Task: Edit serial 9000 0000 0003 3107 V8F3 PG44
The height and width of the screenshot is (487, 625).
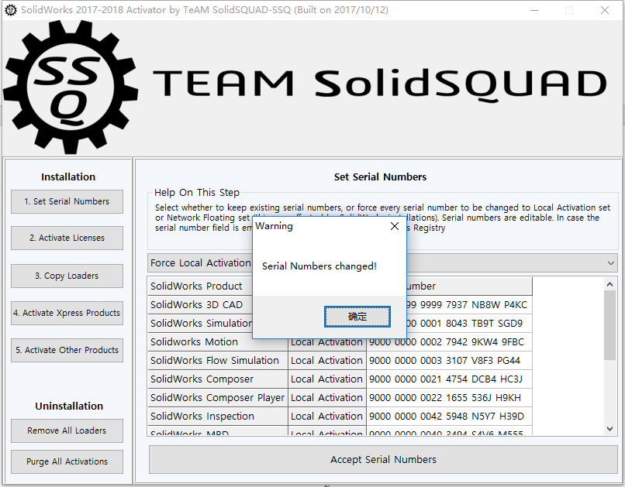Action: (x=449, y=361)
